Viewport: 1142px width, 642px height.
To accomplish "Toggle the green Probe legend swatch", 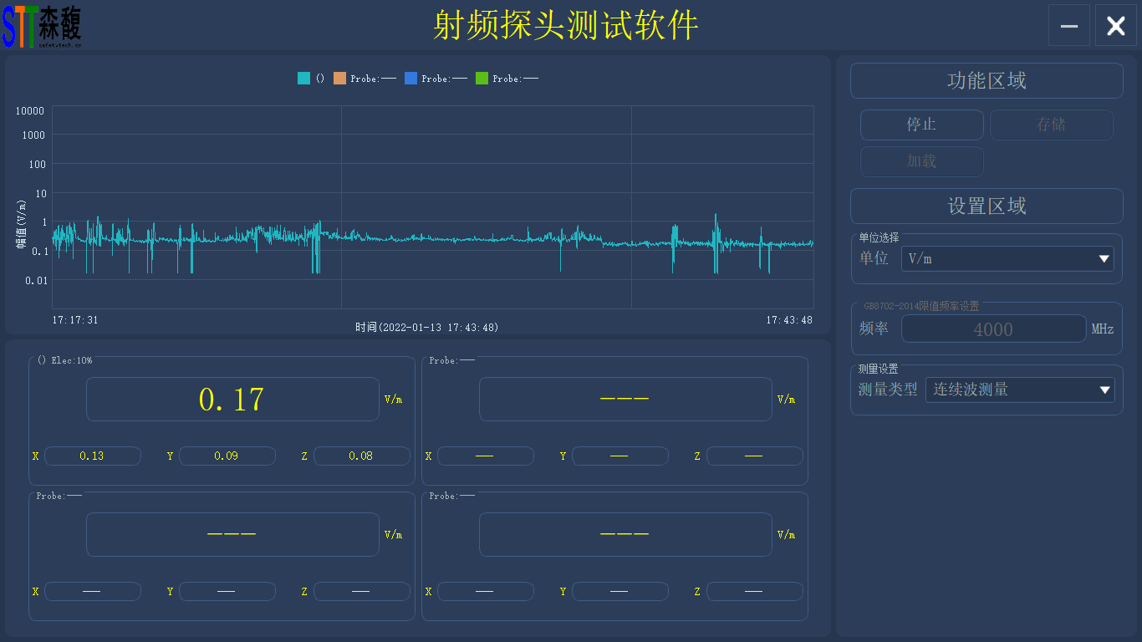I will coord(482,79).
